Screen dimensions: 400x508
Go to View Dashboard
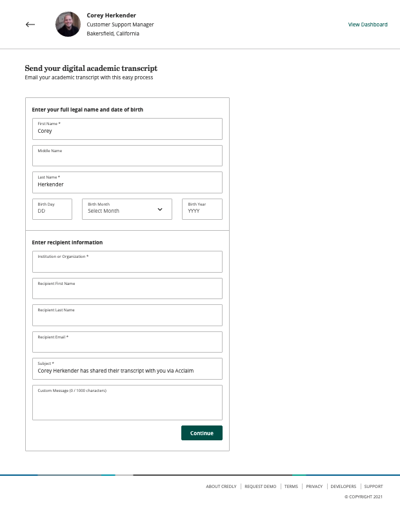click(368, 24)
